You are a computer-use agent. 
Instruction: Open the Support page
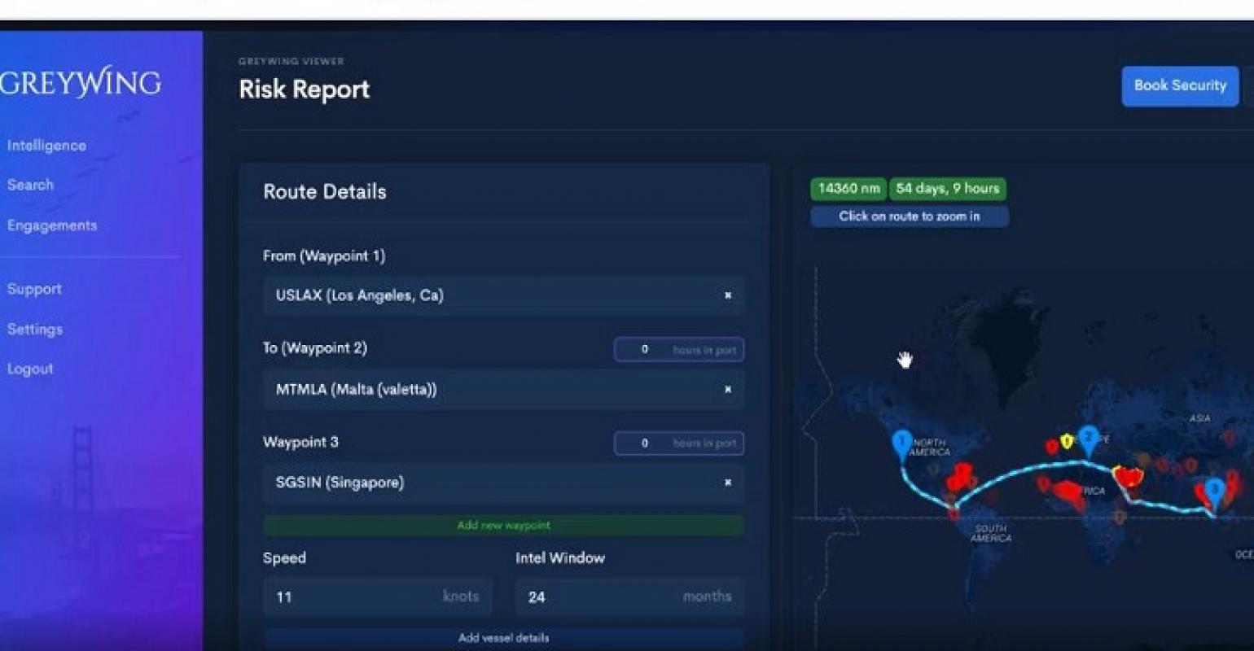(34, 289)
